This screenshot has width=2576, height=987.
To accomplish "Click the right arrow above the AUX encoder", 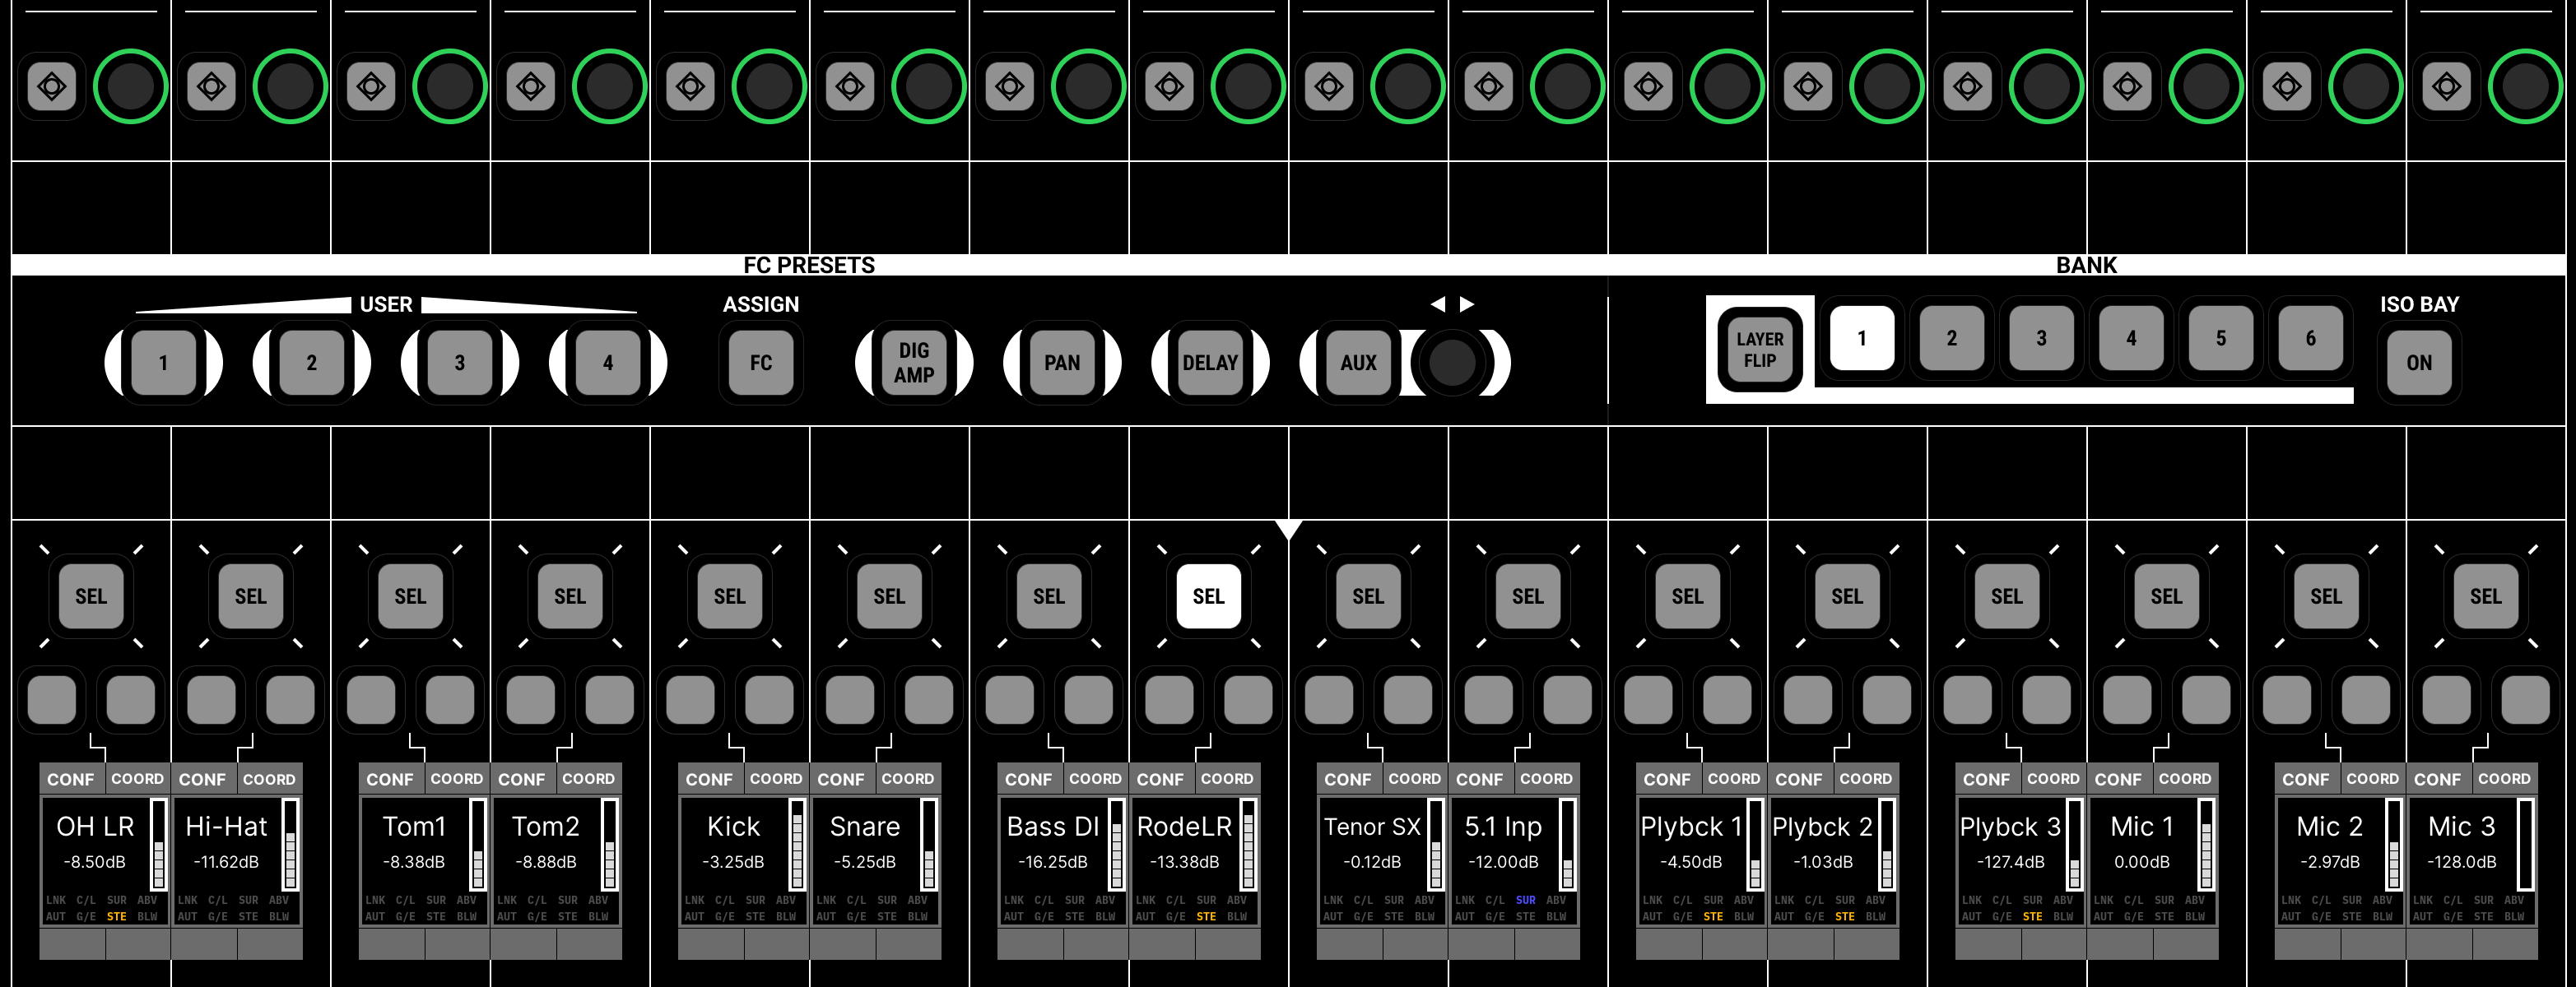I will pyautogui.click(x=1467, y=304).
